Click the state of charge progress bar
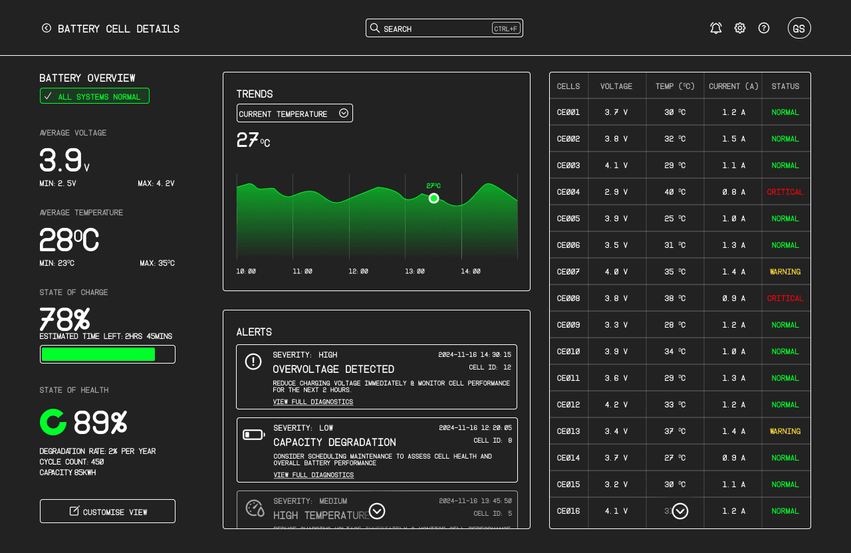This screenshot has width=851, height=553. pyautogui.click(x=108, y=354)
